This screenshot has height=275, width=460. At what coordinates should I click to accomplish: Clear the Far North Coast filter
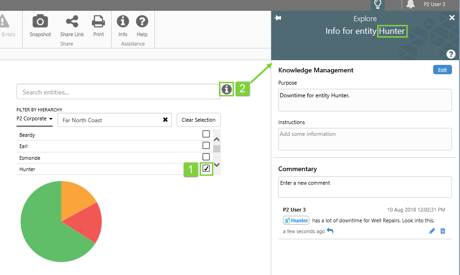pyautogui.click(x=165, y=120)
